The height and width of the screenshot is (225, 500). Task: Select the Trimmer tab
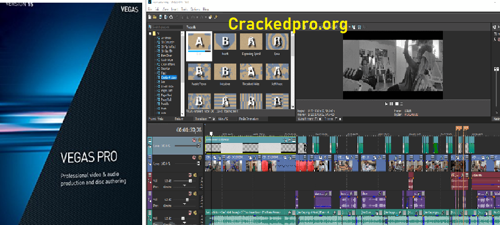tap(328, 119)
